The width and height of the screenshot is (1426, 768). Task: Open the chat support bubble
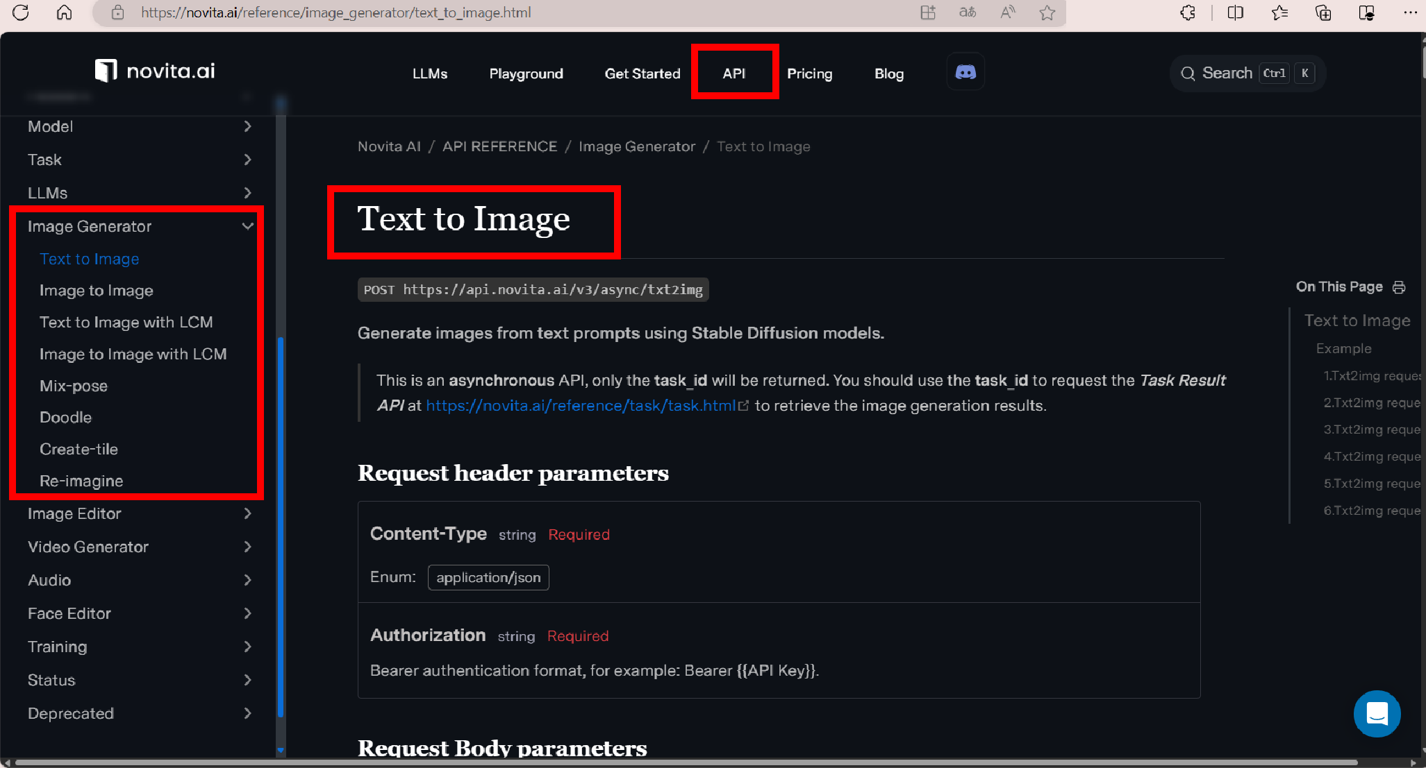pyautogui.click(x=1377, y=714)
